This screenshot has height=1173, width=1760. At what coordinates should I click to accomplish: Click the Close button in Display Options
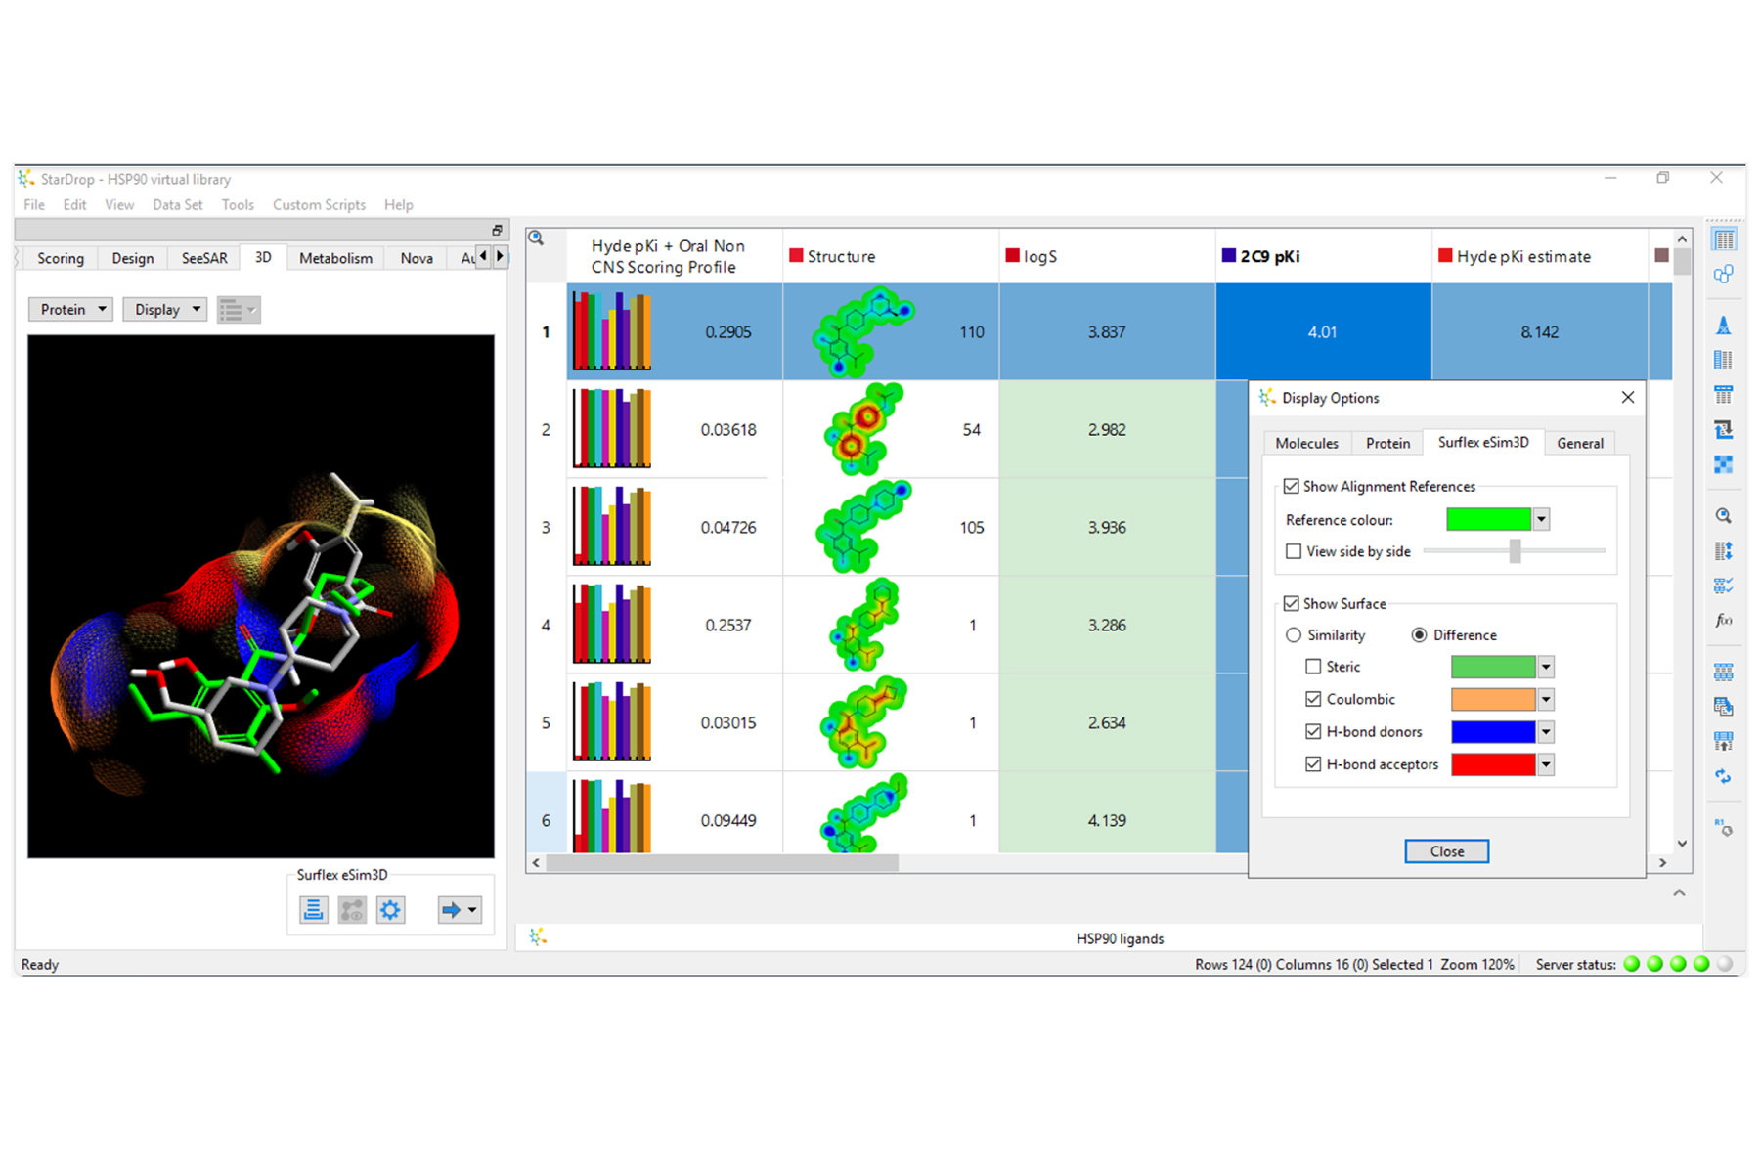(1447, 851)
